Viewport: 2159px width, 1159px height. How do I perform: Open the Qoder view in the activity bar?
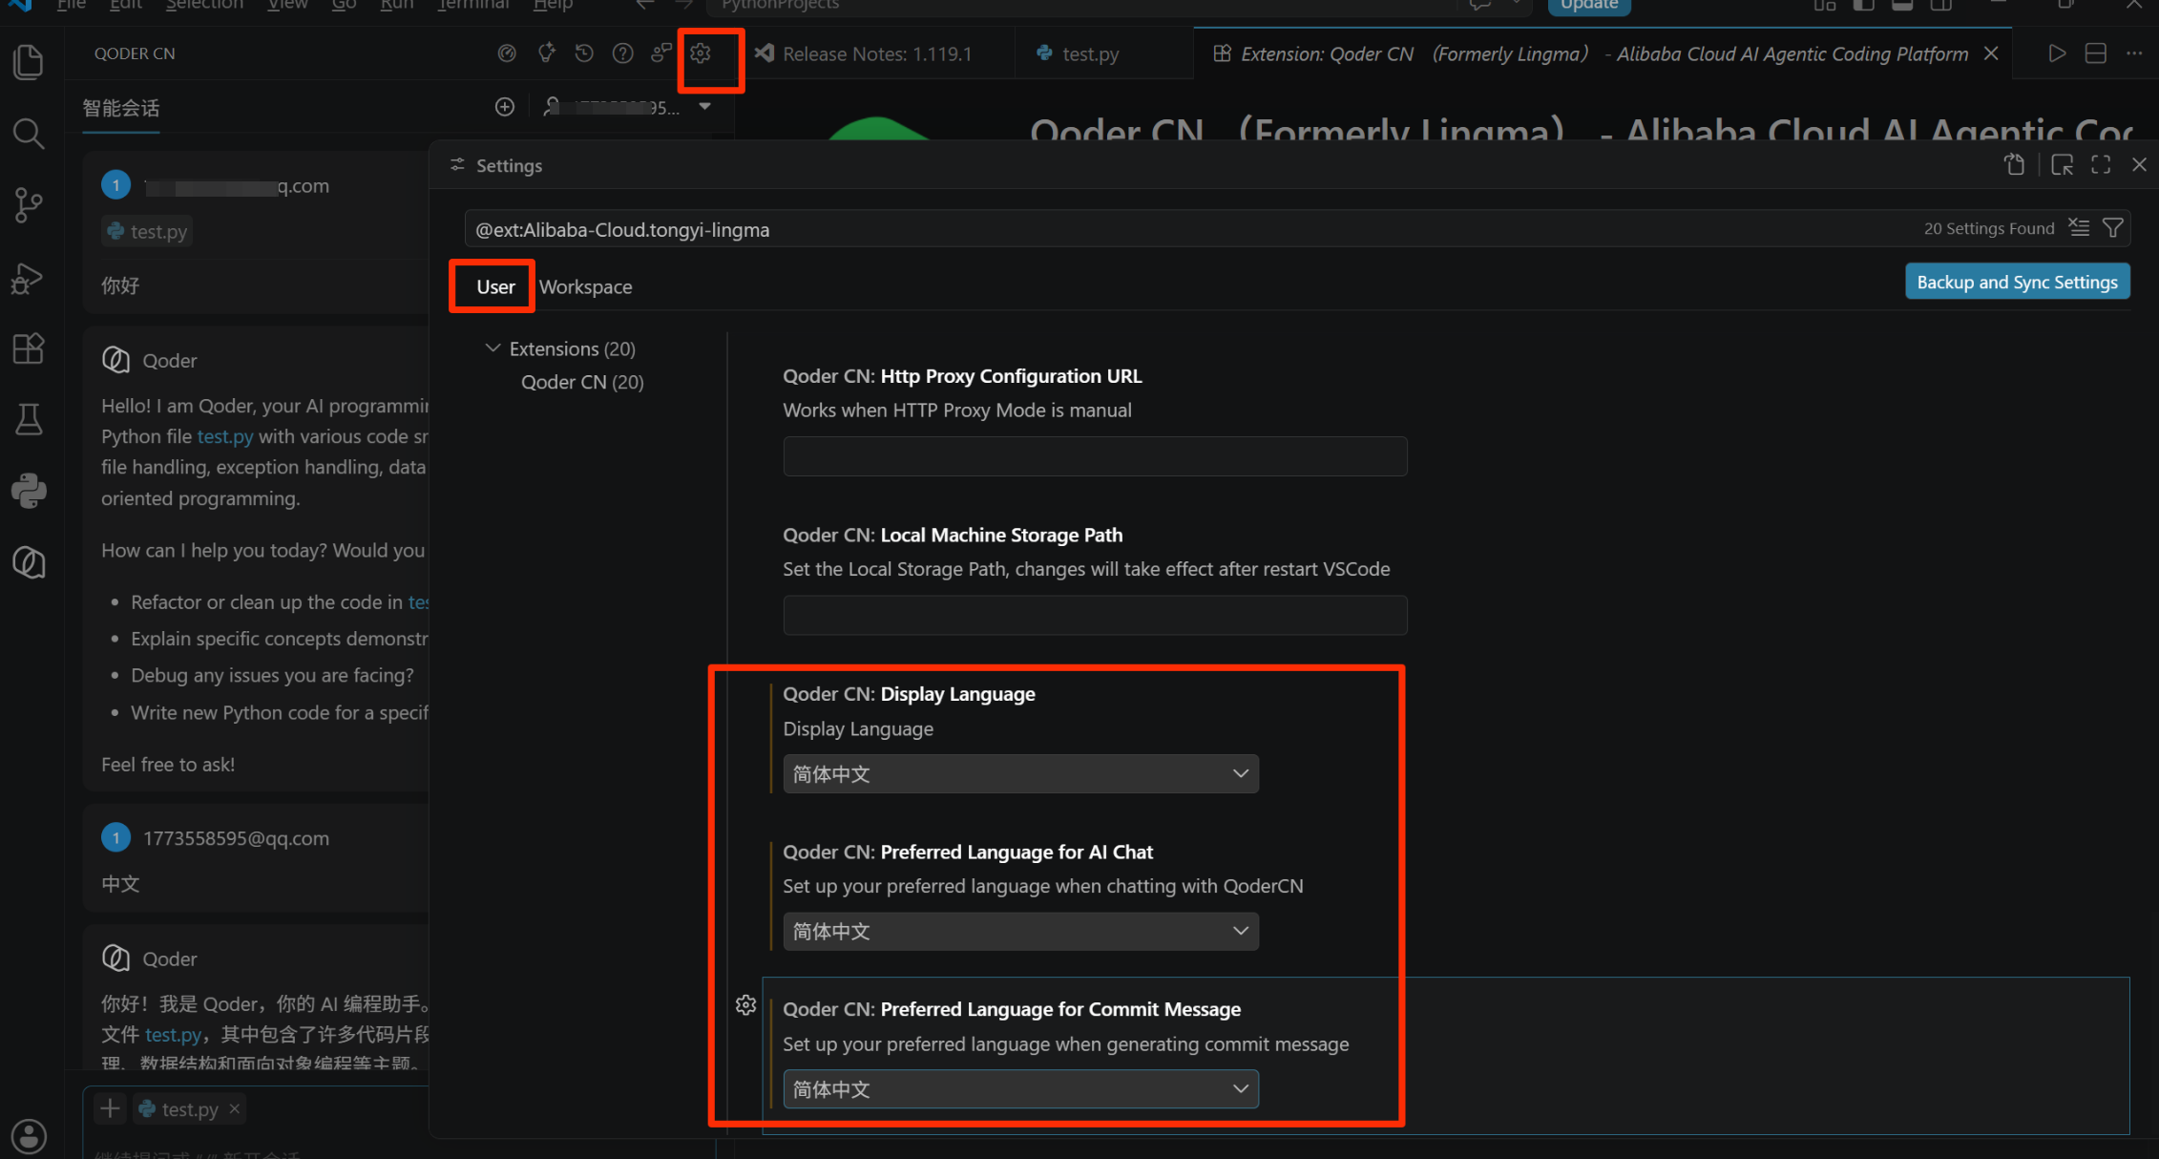tap(29, 562)
